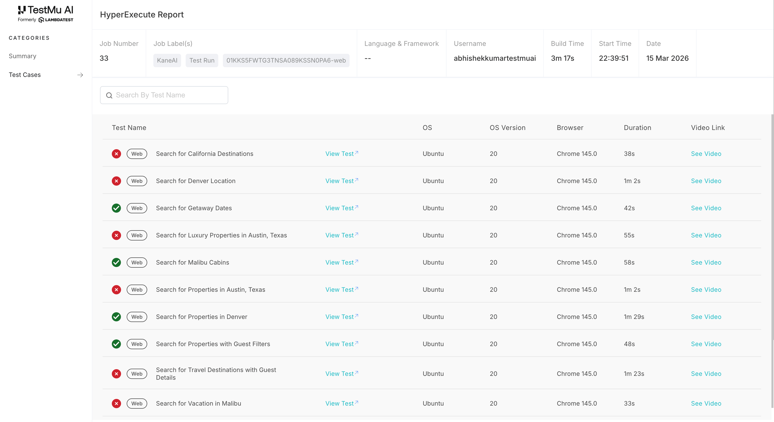Click the failed status icon for Vacation in Malibu
This screenshot has width=774, height=422.
[x=116, y=403]
